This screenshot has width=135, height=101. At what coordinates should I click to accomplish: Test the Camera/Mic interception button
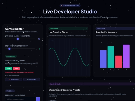coord(31,80)
